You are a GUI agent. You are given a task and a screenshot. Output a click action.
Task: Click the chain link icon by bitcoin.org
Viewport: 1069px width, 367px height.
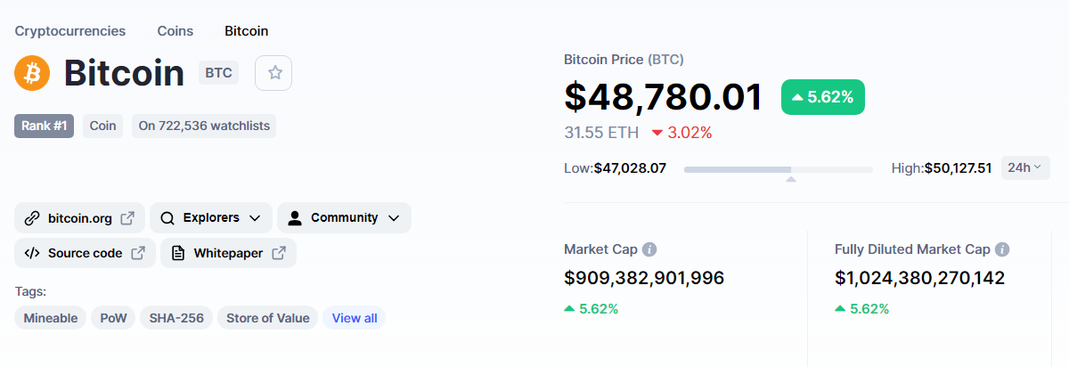coord(32,217)
